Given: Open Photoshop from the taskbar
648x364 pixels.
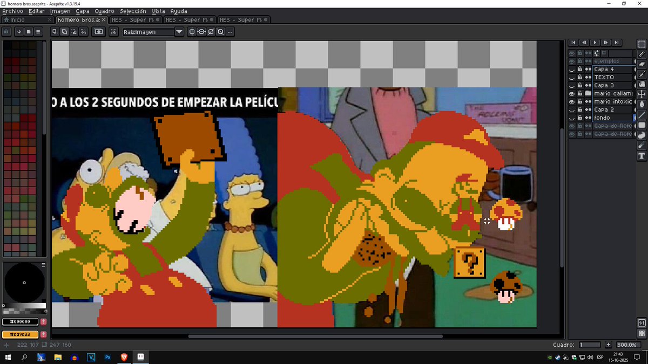Looking at the screenshot, I should 107,357.
